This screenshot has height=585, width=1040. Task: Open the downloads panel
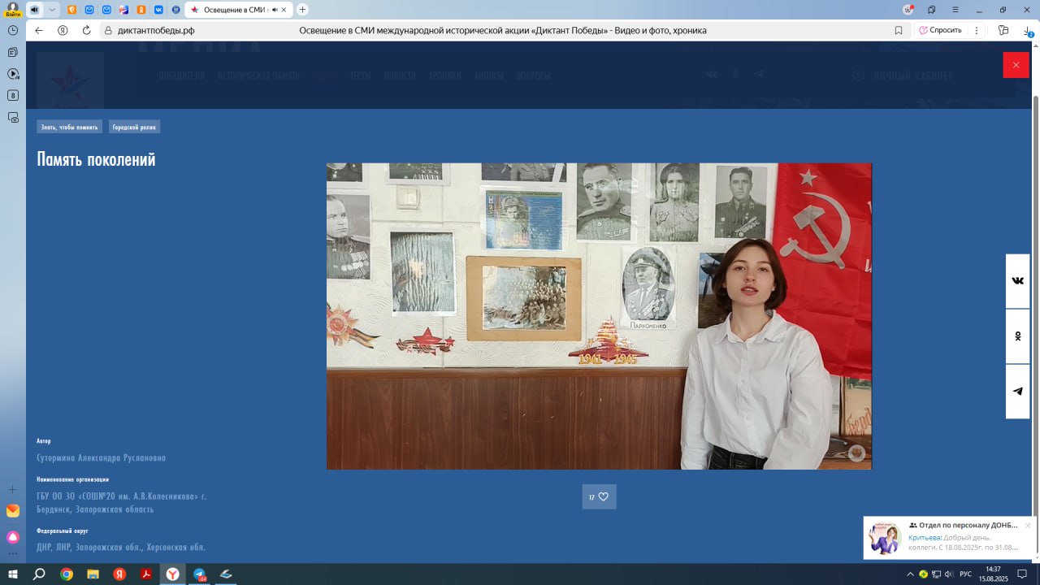tap(1028, 30)
